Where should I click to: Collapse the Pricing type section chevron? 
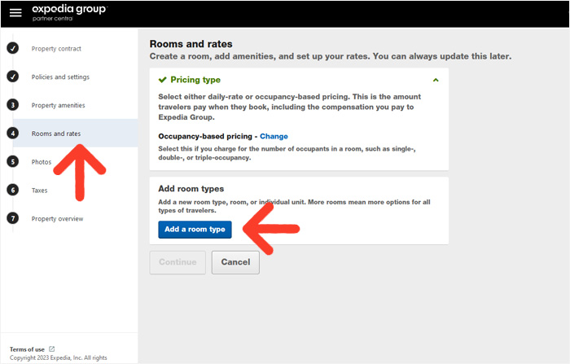point(436,80)
